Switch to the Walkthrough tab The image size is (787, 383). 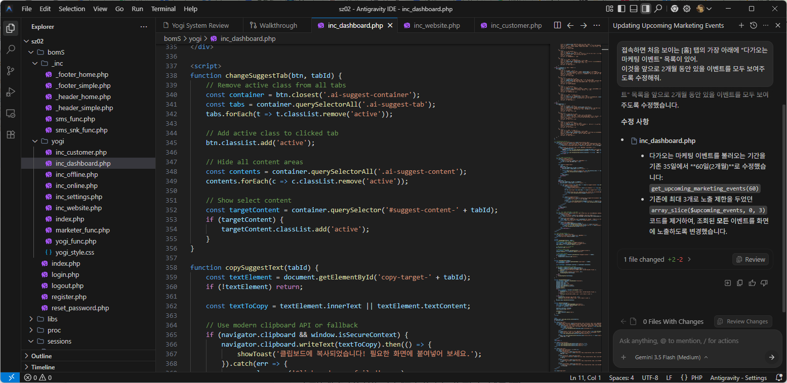278,25
